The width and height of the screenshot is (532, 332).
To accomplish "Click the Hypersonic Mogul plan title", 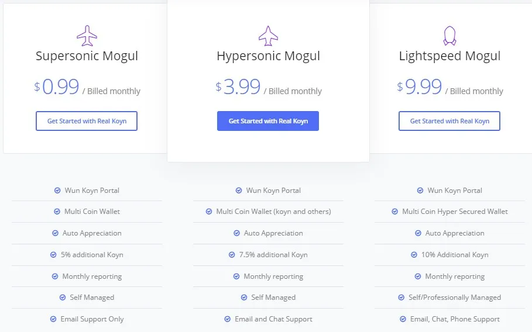I will (269, 56).
